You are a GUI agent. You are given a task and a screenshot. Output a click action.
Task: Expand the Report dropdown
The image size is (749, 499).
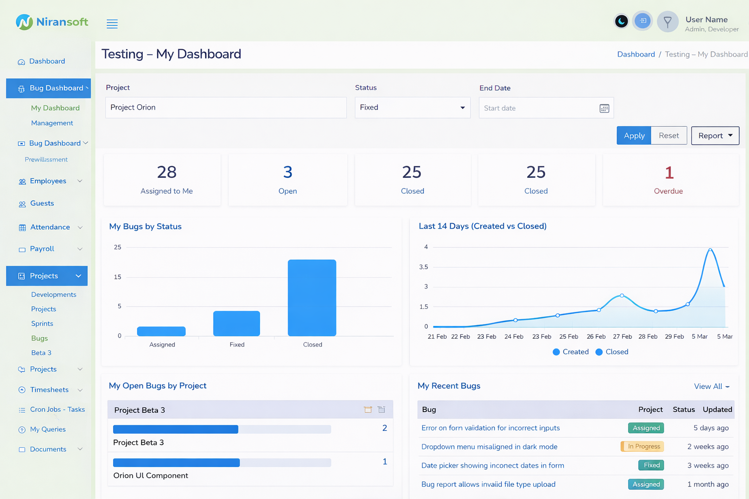[715, 135]
